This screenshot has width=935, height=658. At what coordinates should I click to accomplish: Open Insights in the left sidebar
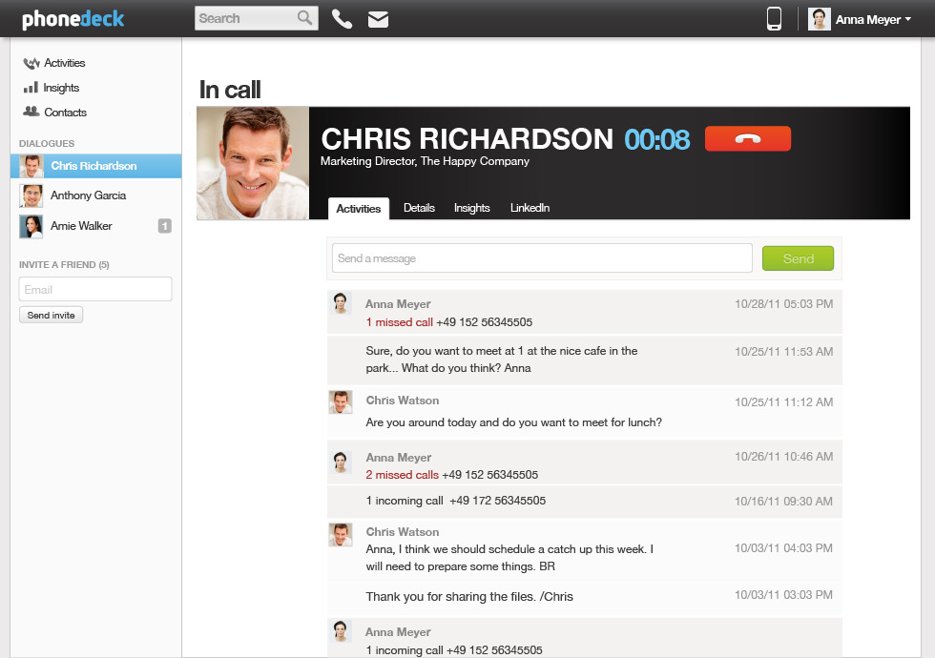click(61, 88)
